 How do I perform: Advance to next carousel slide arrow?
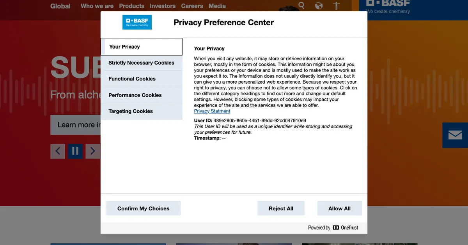coord(93,151)
